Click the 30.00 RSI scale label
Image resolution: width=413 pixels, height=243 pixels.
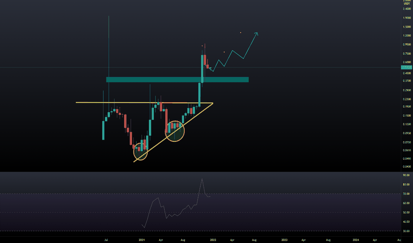pos(406,231)
